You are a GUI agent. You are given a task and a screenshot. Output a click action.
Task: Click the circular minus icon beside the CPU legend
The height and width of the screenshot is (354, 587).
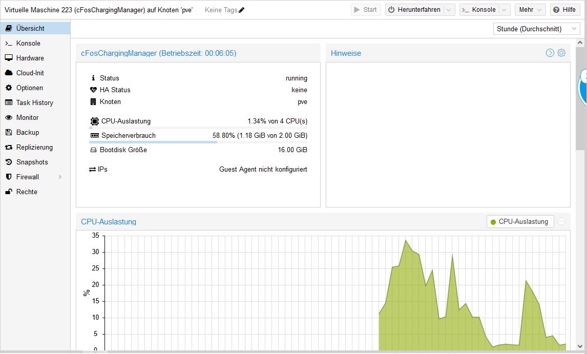coord(561,221)
